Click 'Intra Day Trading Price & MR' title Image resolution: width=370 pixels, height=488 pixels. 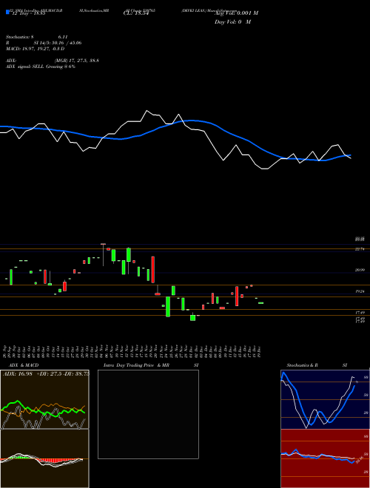(x=137, y=365)
